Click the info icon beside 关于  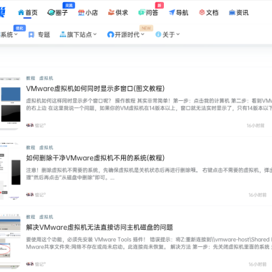pyautogui.click(x=158, y=34)
